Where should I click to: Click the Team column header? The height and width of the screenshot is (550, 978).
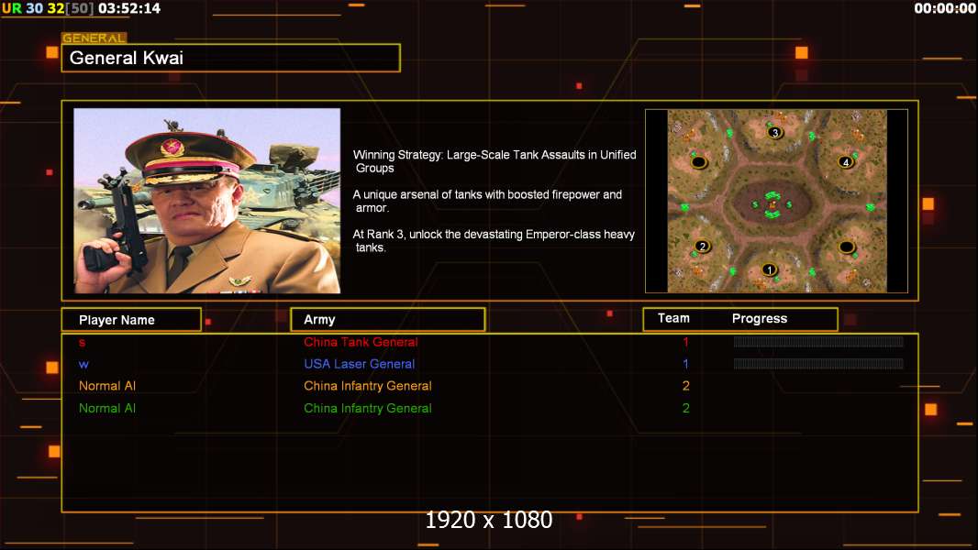(673, 318)
